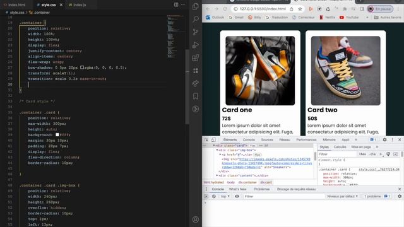Open the Autres favoris bookmarks folder
Screen dimensions: 404x227
[x=388, y=17]
